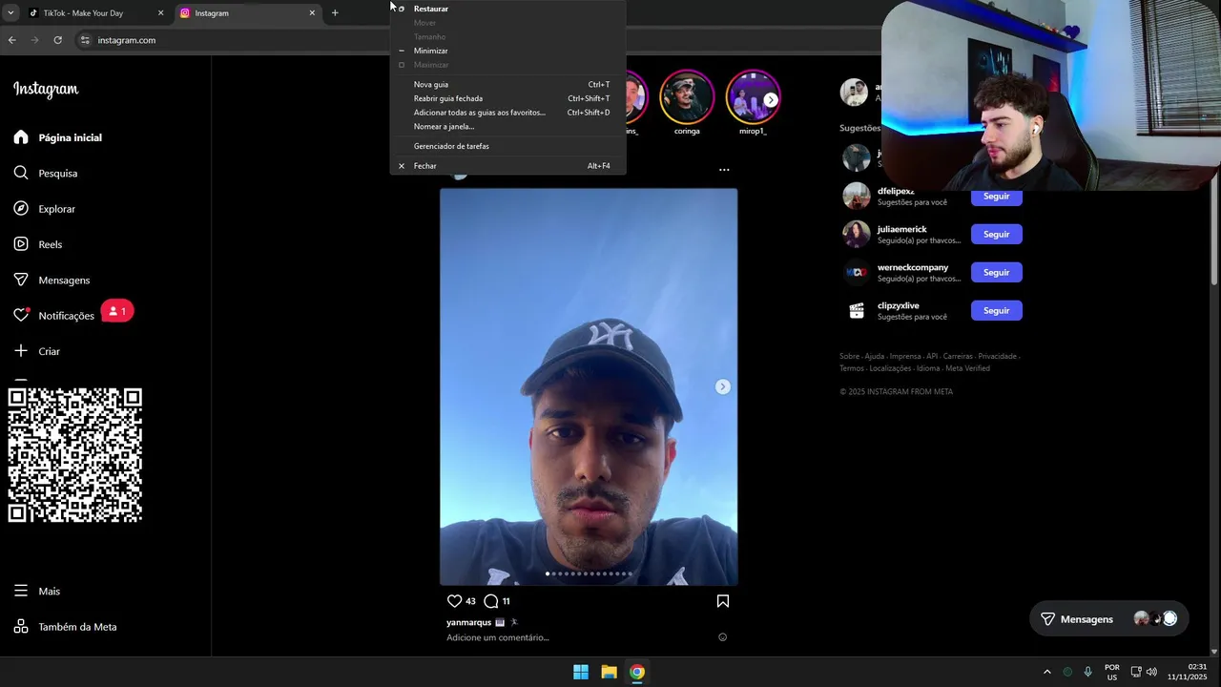
Task: Select Fechar in window context menu
Action: (507, 166)
